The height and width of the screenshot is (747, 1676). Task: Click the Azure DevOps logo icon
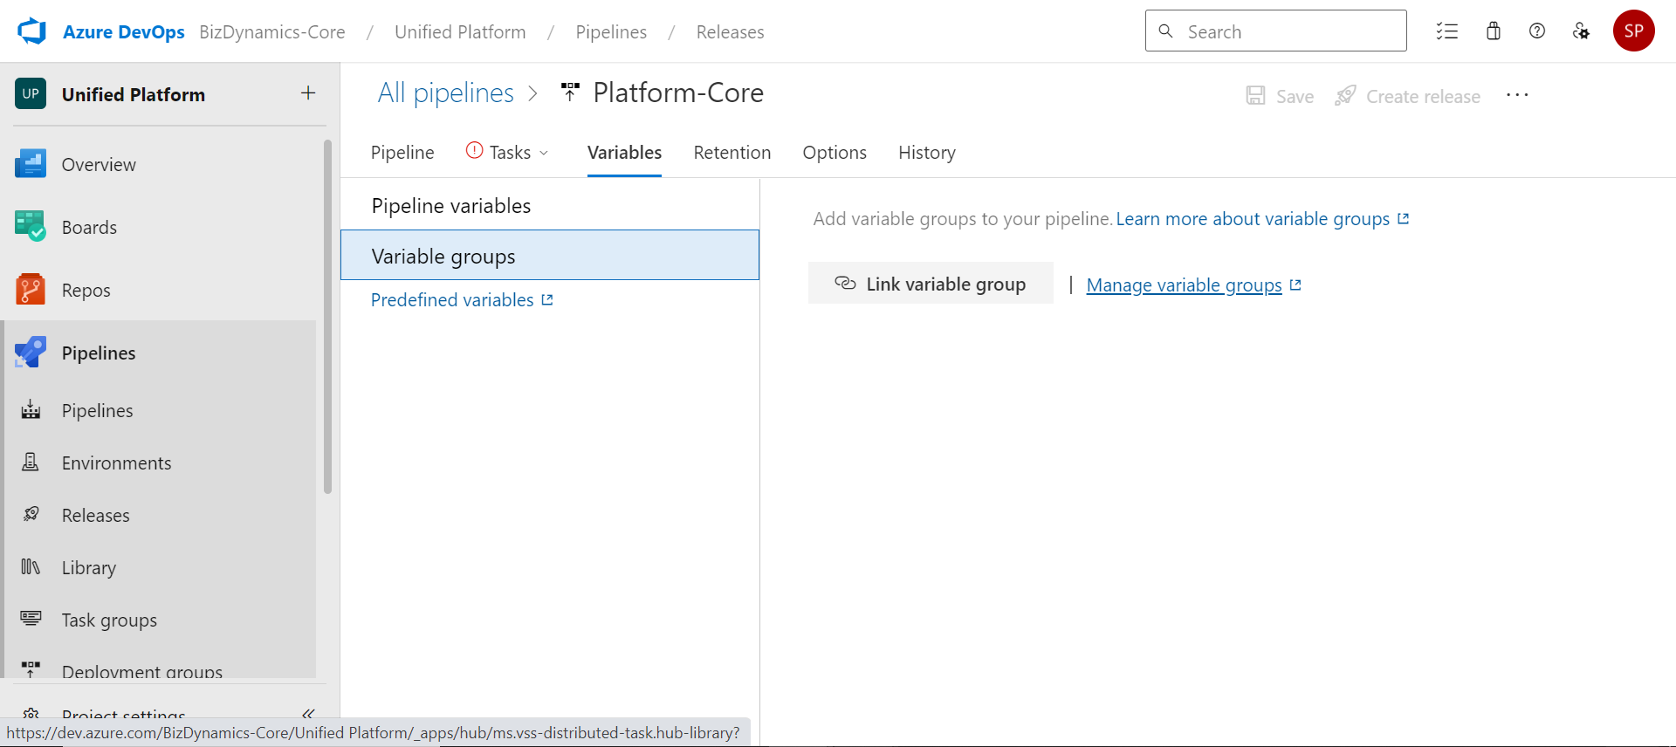[31, 31]
